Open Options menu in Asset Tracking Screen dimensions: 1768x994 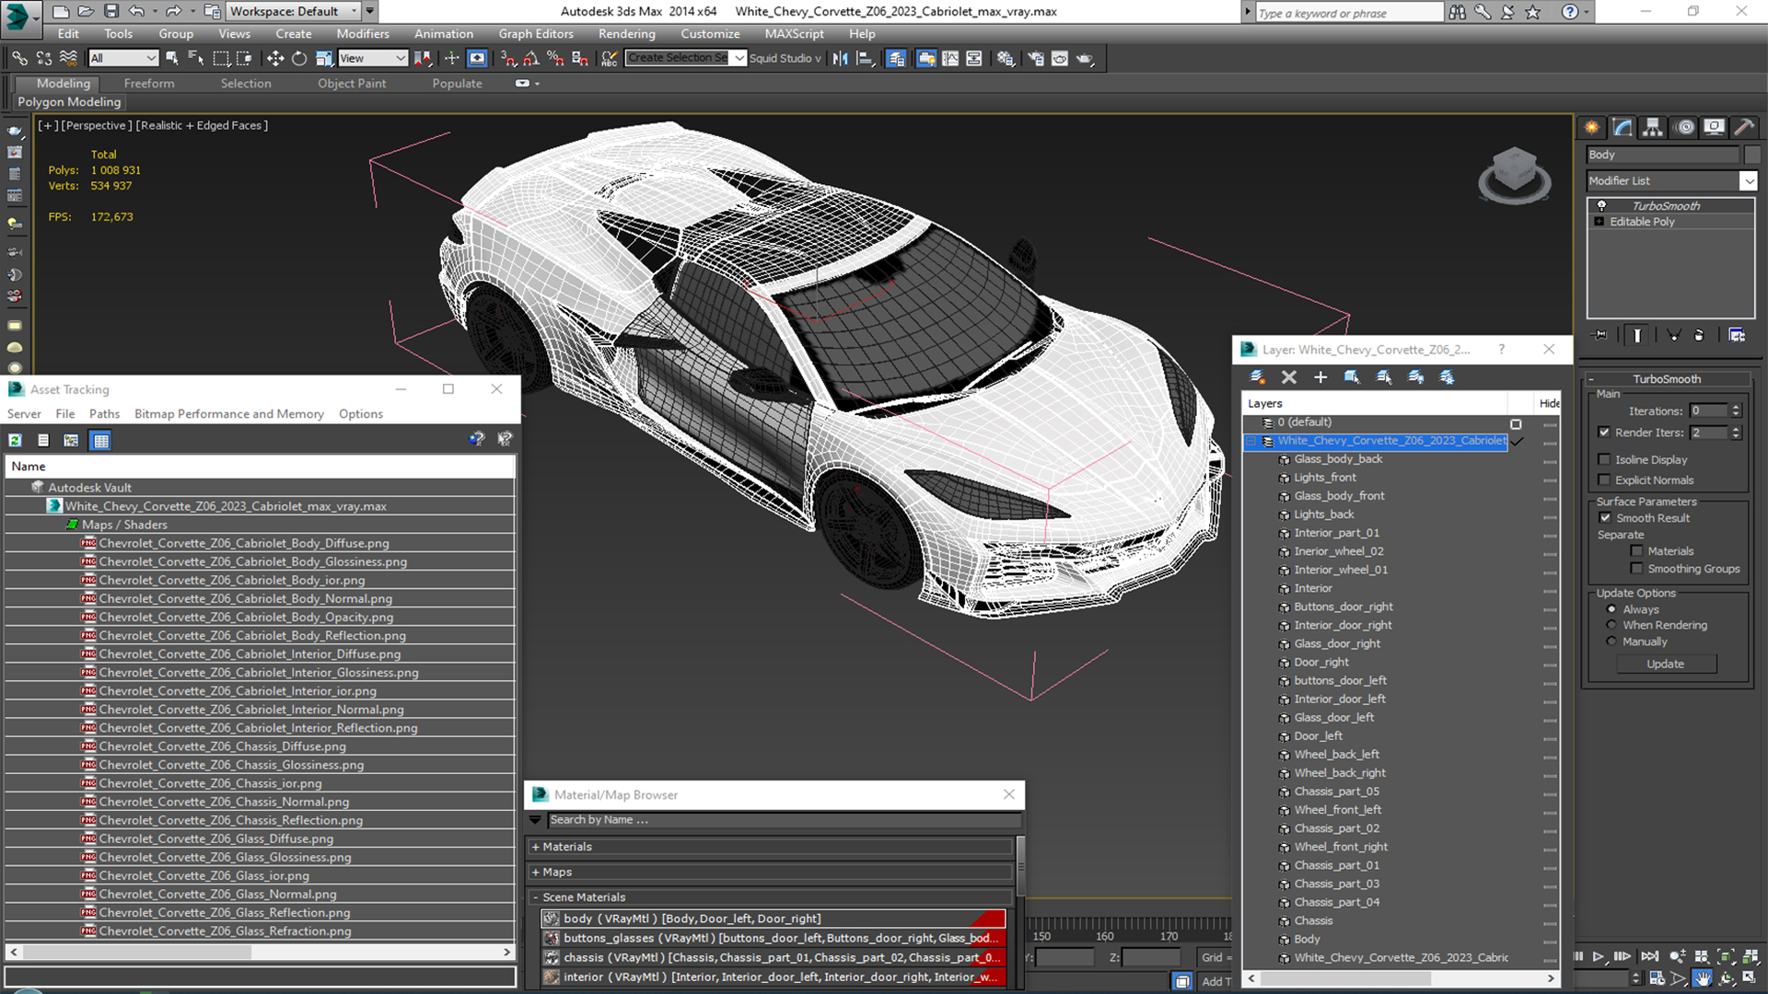[361, 413]
